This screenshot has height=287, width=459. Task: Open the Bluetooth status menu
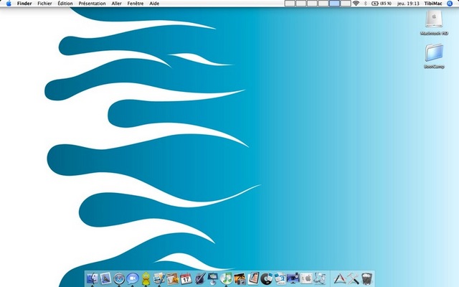click(365, 4)
